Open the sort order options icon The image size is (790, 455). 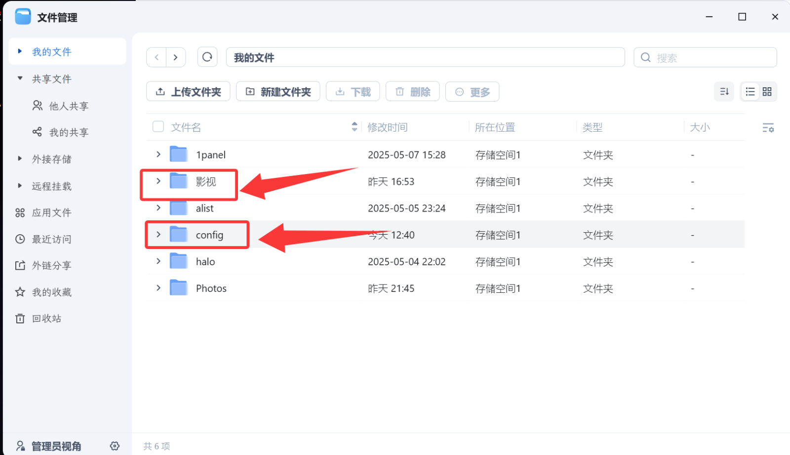724,91
